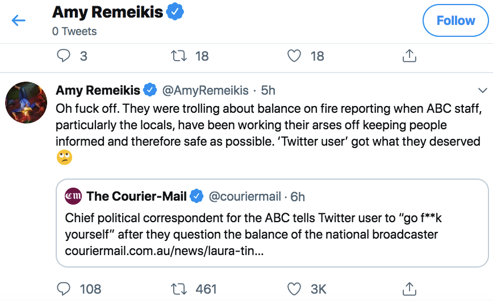Screen dimensions: 493x301
Task: Follow Amy Remeikis
Action: click(456, 21)
